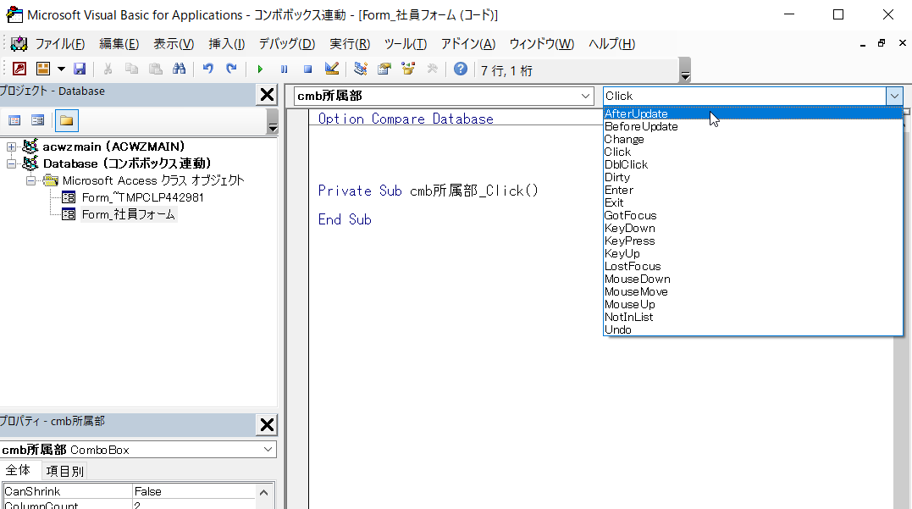Click the View Code icon in Project pane

(14, 120)
